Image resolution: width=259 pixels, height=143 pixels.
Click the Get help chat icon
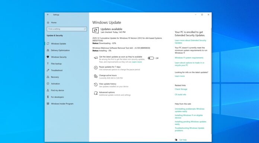click(176, 140)
